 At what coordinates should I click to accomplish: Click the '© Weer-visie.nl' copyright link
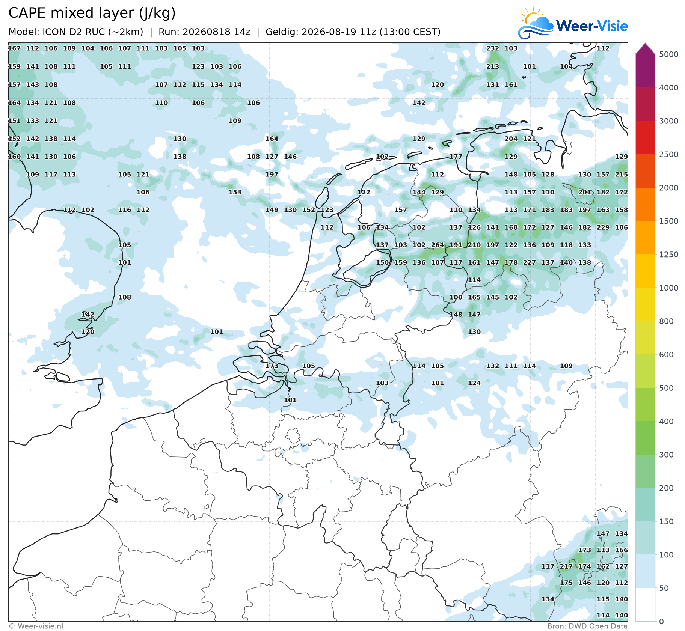click(x=36, y=626)
